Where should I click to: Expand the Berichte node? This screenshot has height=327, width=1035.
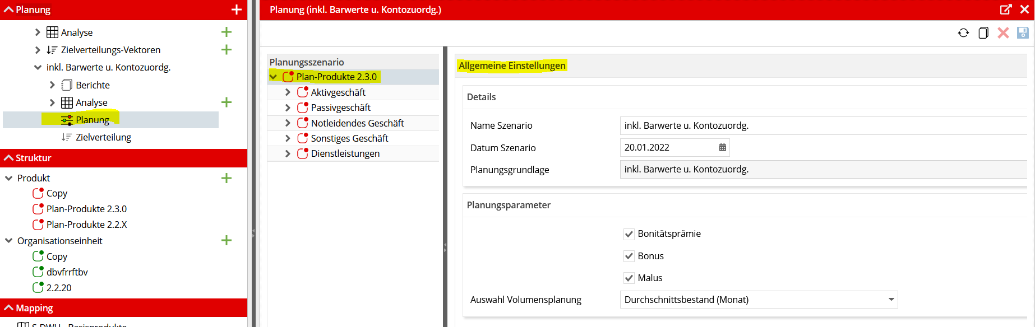[52, 85]
